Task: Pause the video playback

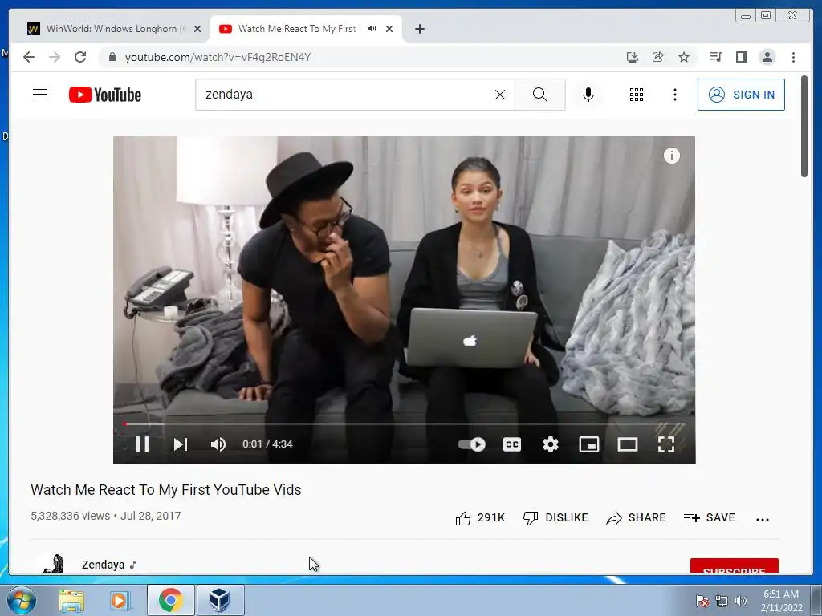Action: tap(143, 444)
